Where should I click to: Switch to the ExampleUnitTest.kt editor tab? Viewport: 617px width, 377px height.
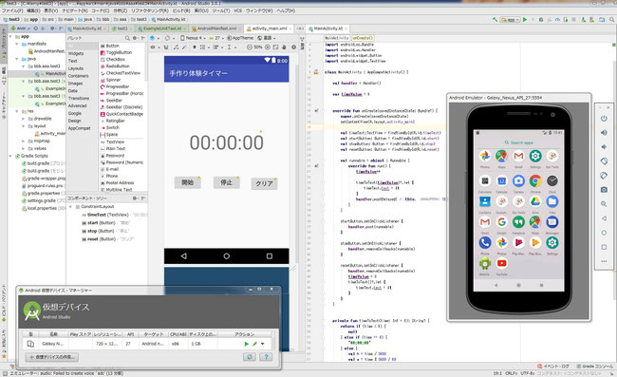click(x=162, y=28)
